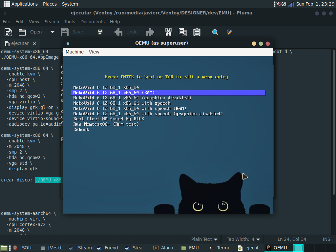The image size is (336, 252).
Task: Open the File menu in Pluma
Action: (x=7, y=22)
